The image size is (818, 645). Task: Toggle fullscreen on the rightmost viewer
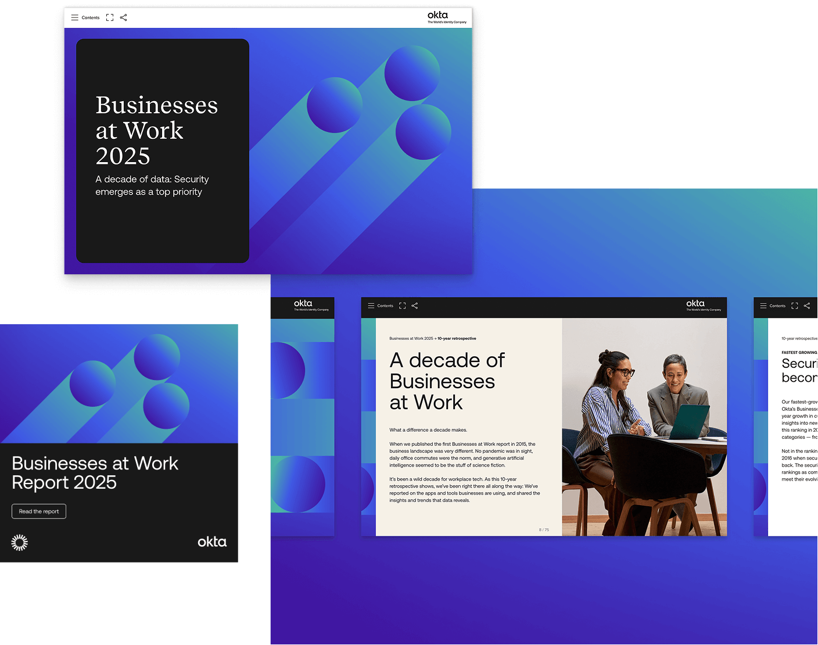point(795,306)
